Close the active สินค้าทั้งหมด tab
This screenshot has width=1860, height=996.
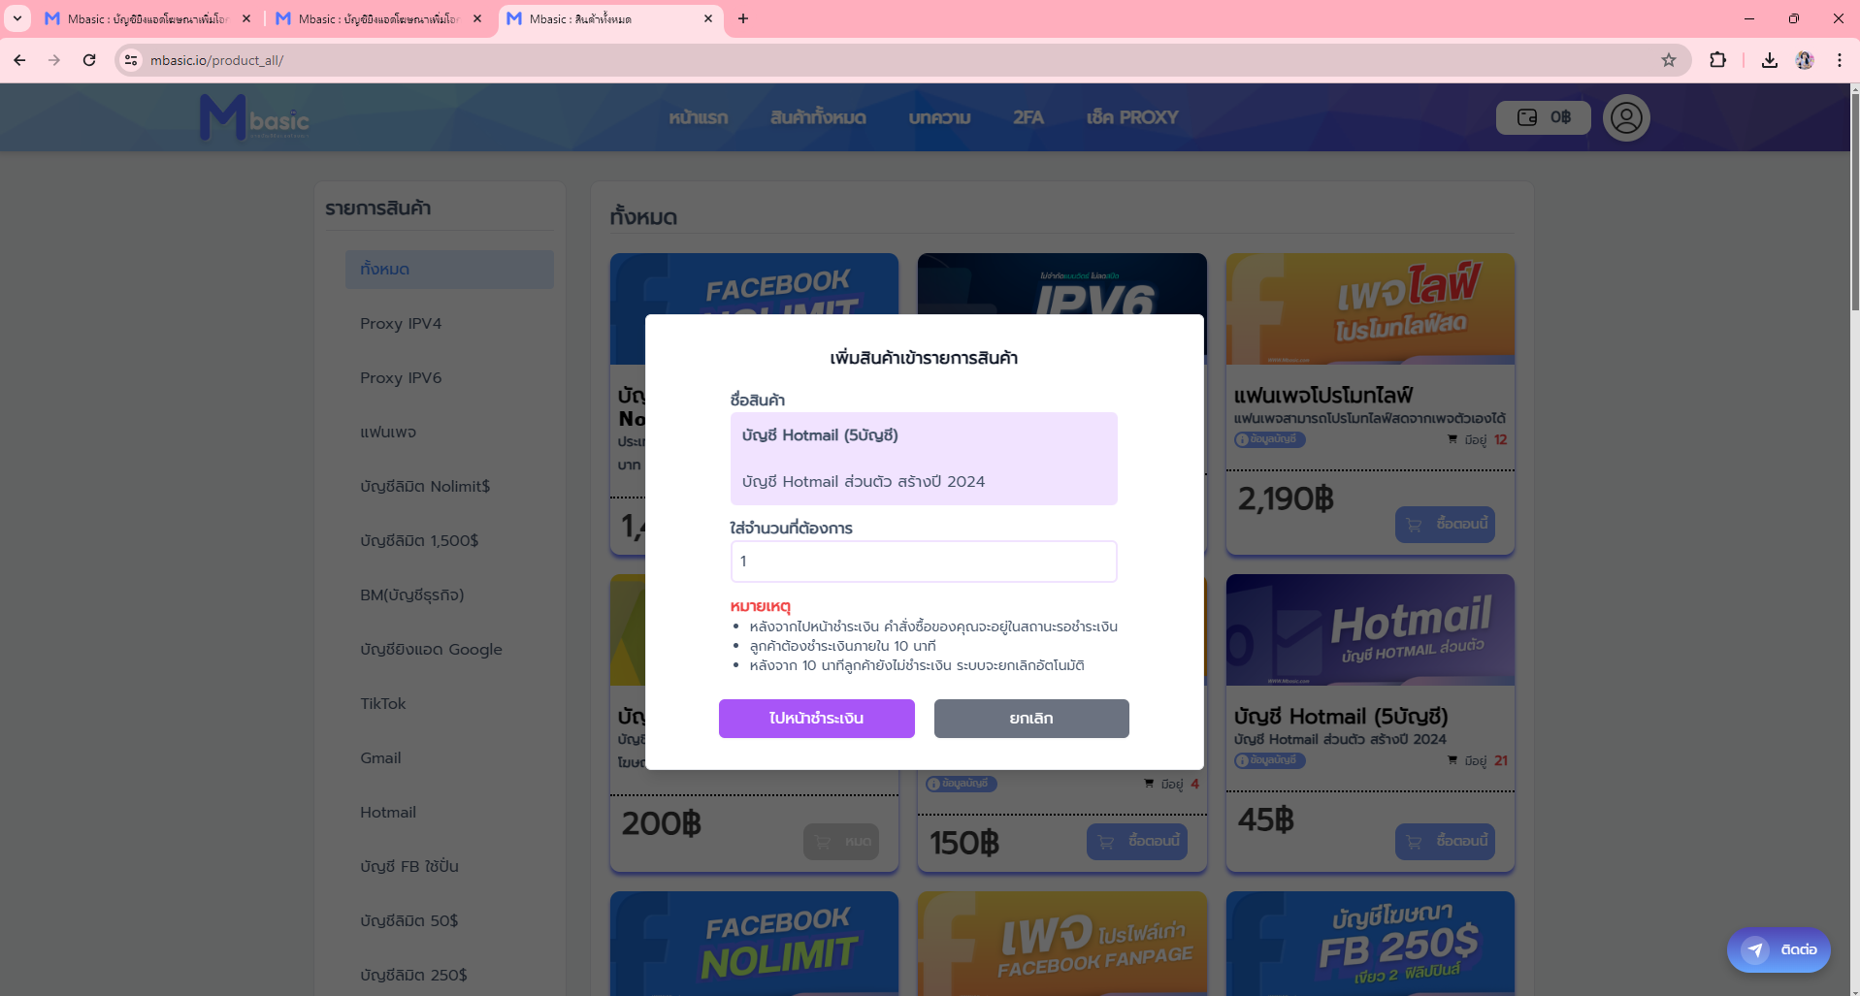pos(708,18)
